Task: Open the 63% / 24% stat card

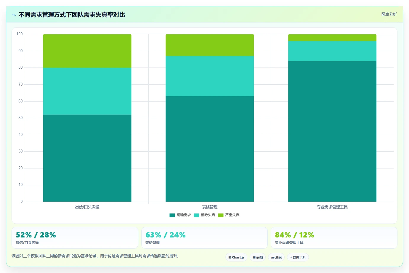Action: (x=204, y=238)
